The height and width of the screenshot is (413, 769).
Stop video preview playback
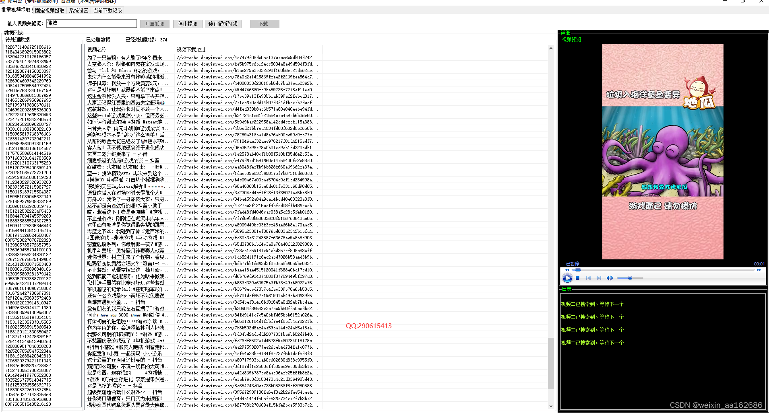click(x=577, y=278)
